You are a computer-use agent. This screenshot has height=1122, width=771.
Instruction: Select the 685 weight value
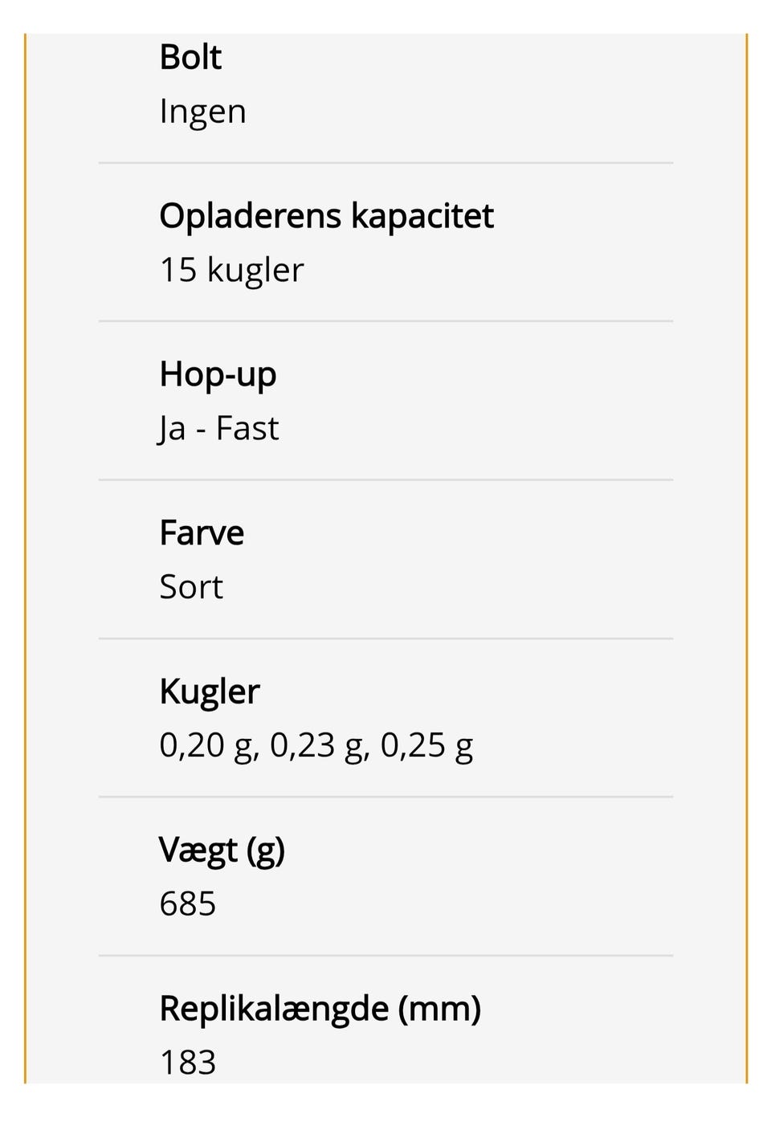coord(188,904)
